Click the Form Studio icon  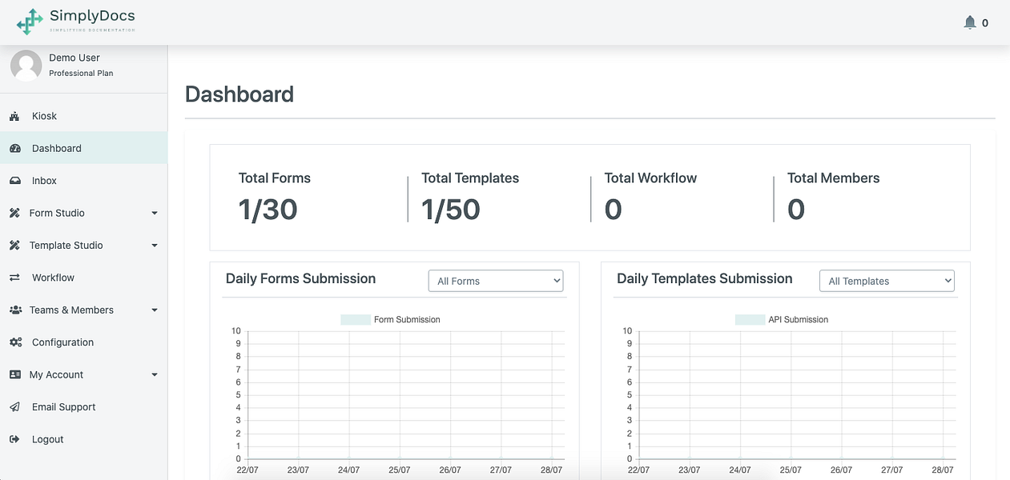[x=14, y=213]
